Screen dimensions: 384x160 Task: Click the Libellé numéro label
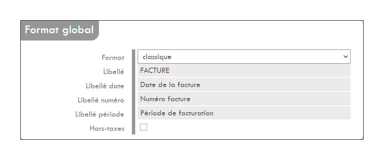(x=101, y=100)
